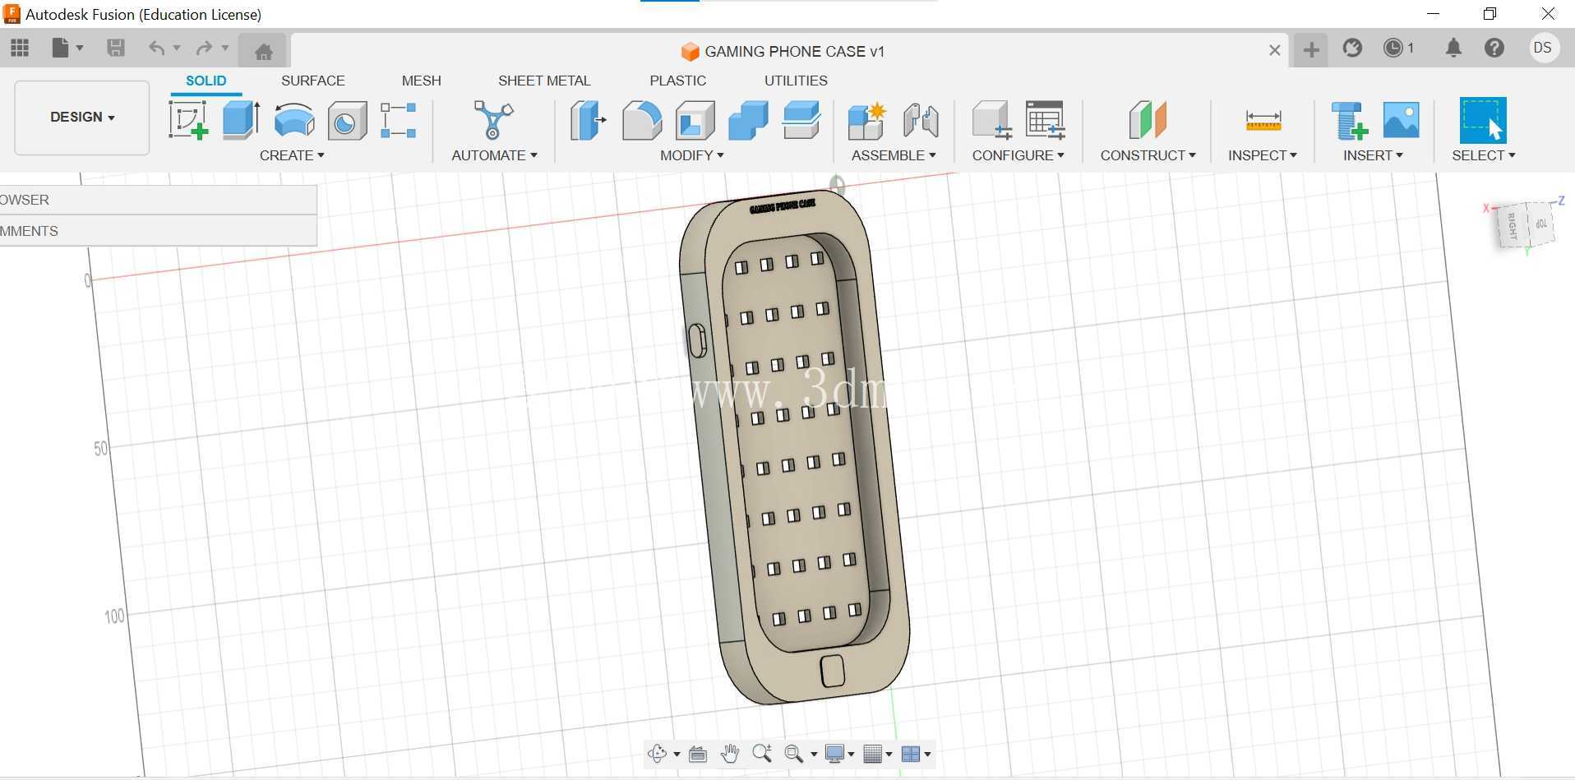Click the Configure Model icon

(x=991, y=120)
